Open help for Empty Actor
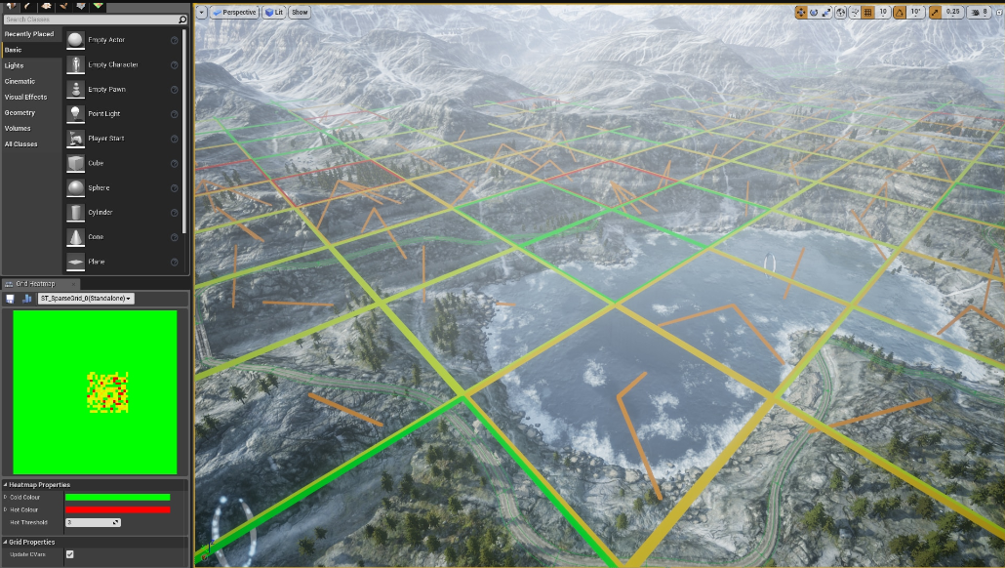1005x568 pixels. coord(175,40)
